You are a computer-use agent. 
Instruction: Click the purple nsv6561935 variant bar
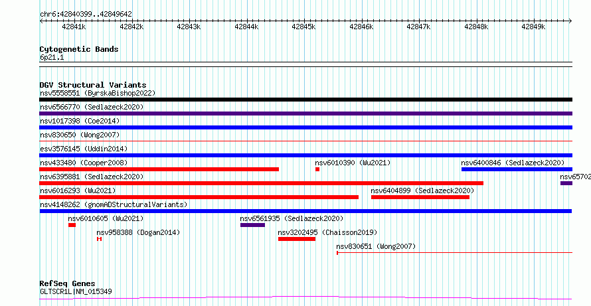tap(252, 225)
